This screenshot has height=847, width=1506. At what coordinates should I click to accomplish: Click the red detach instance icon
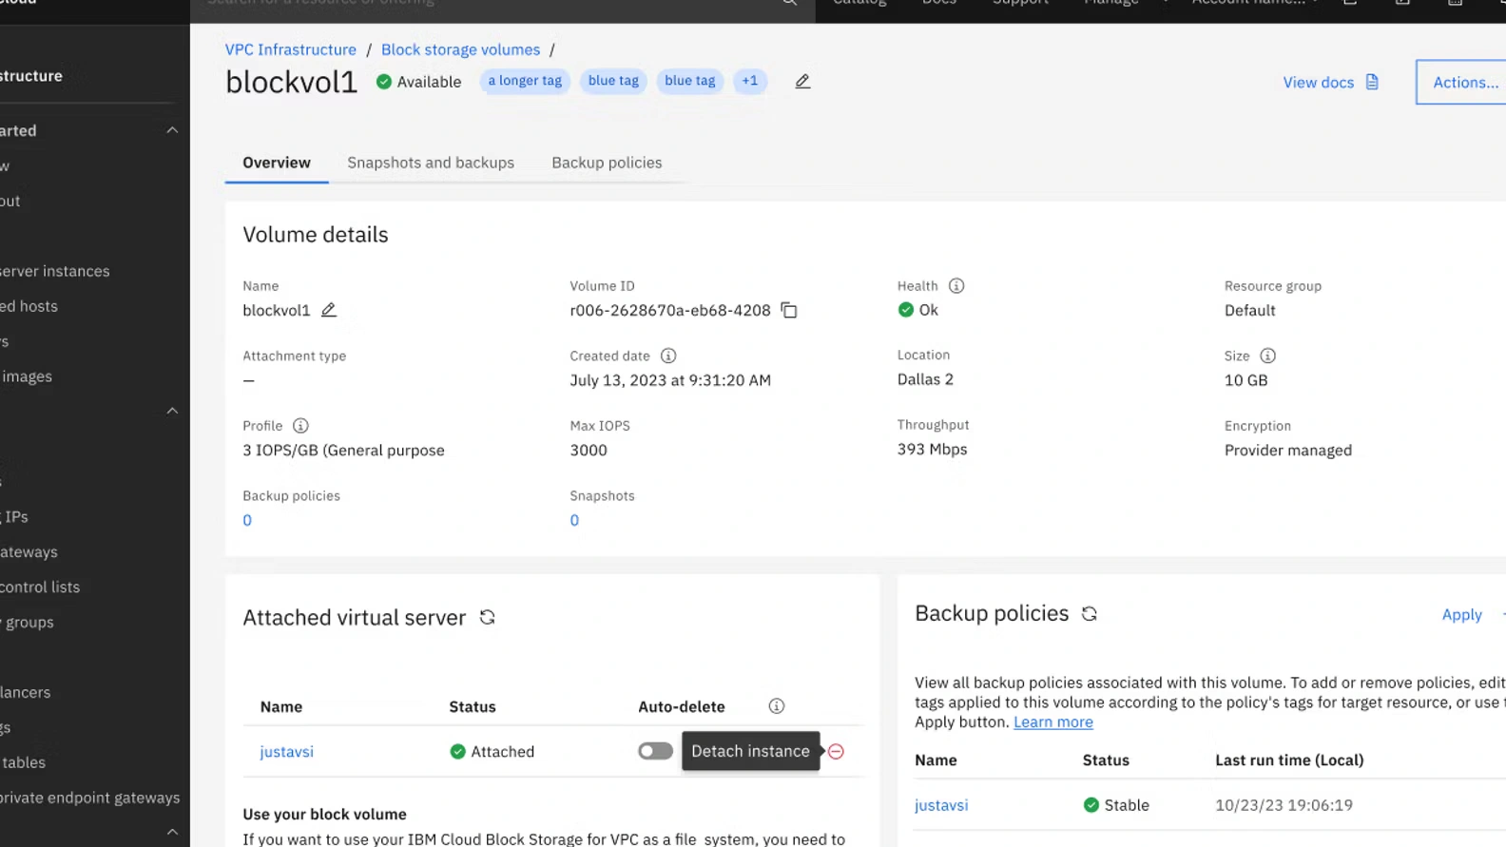[836, 752]
